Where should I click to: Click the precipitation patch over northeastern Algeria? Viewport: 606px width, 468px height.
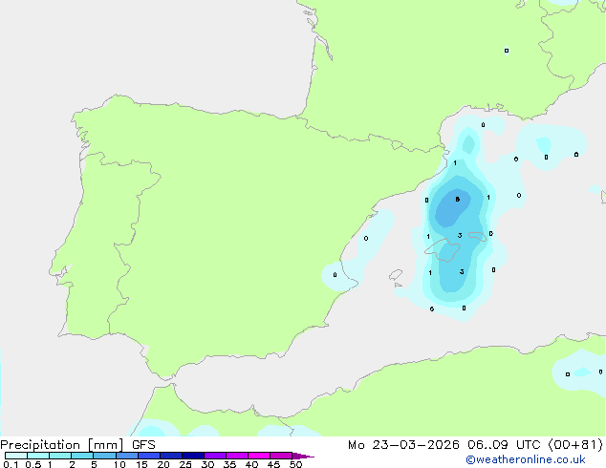[580, 372]
